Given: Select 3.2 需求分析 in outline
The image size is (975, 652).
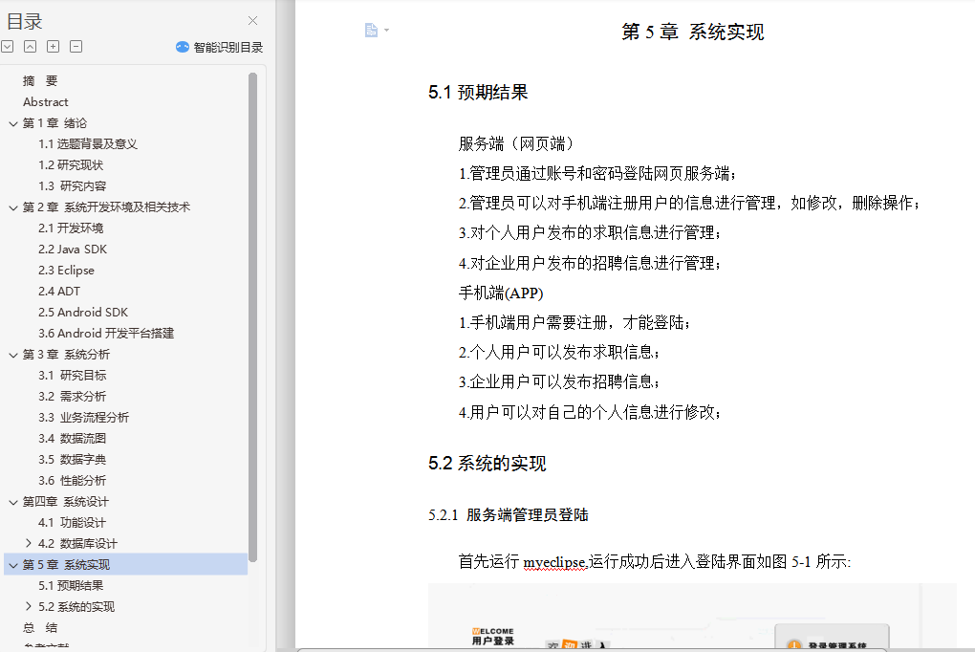Looking at the screenshot, I should [72, 397].
